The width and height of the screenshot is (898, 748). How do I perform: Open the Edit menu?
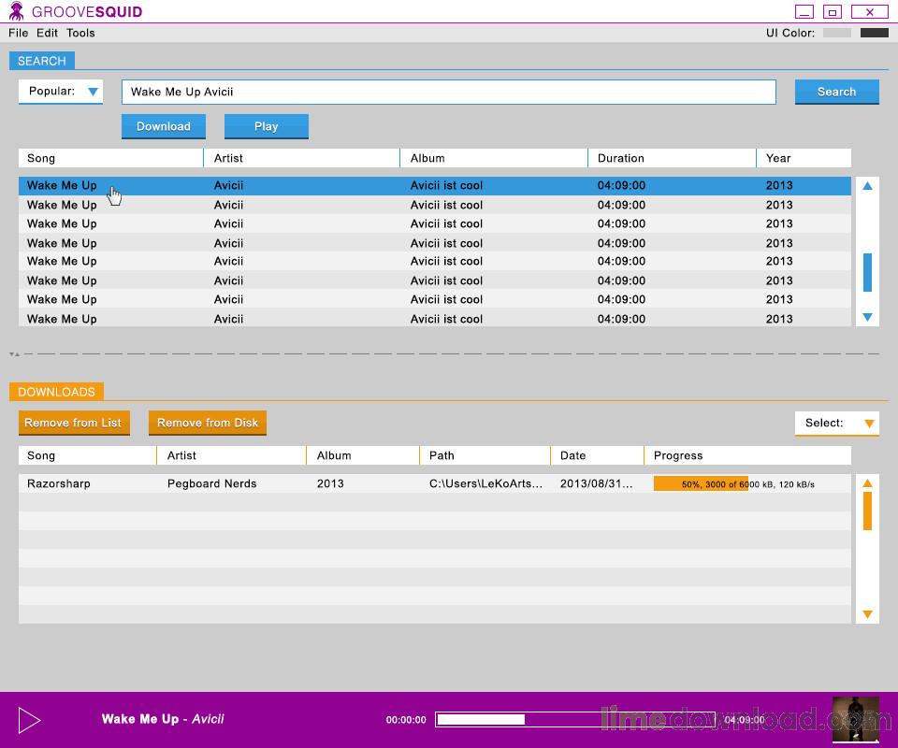(x=47, y=33)
